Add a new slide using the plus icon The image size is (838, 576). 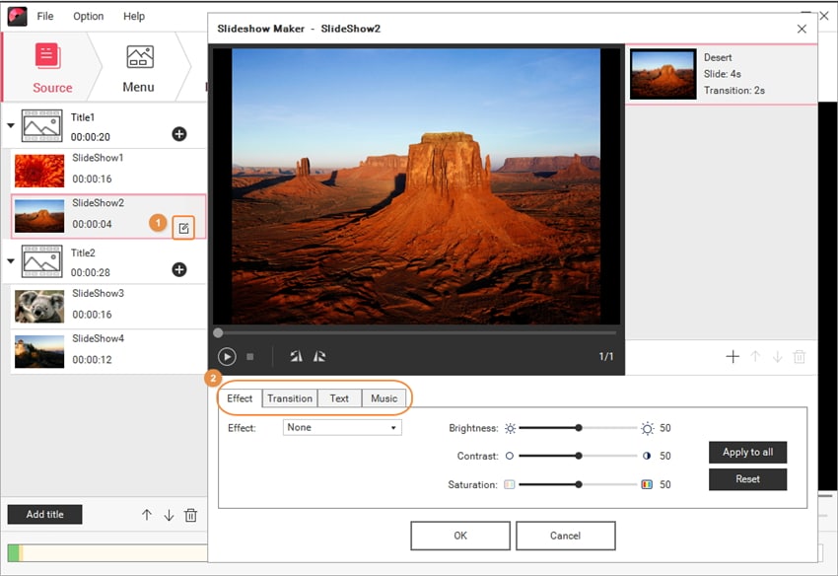(x=733, y=357)
